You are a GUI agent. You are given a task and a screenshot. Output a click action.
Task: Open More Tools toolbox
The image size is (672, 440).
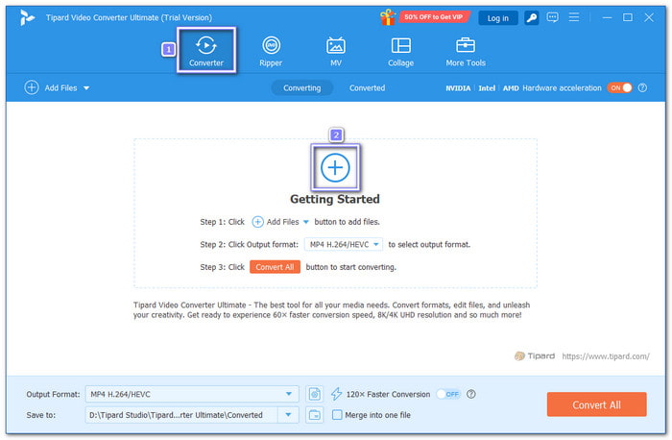point(466,51)
